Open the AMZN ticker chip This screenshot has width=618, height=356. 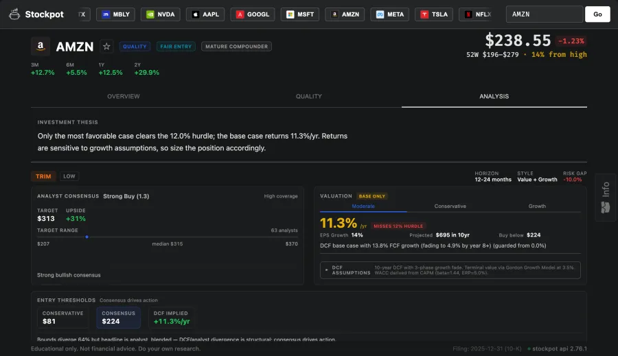(345, 14)
